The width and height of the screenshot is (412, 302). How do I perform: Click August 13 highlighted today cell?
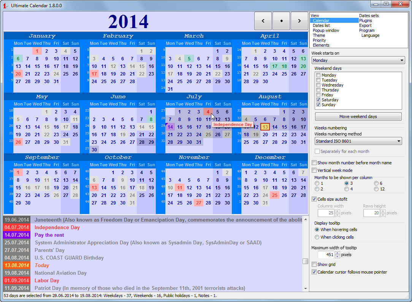265,127
